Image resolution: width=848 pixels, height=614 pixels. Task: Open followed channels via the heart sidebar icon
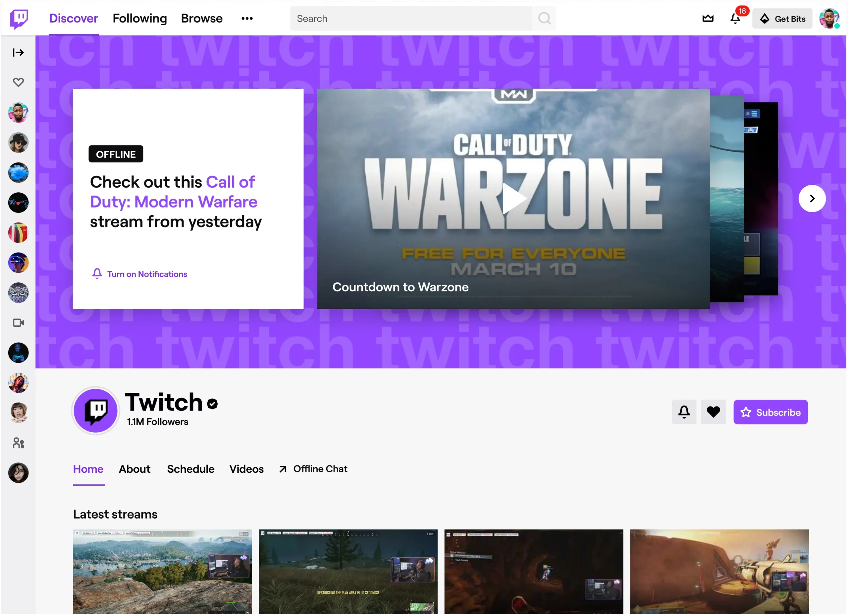(18, 82)
